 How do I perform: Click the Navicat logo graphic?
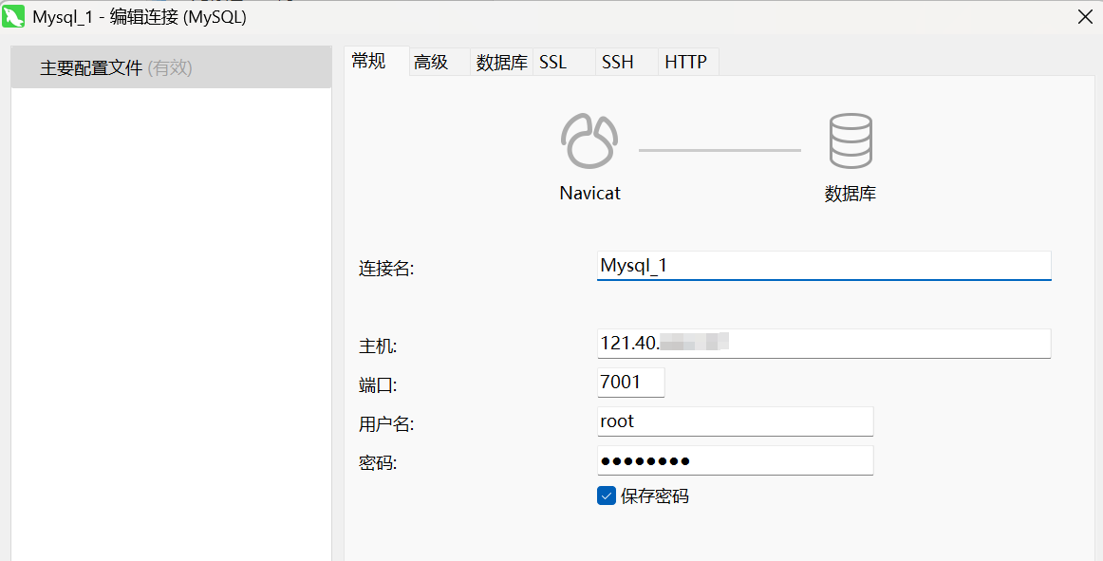coord(589,140)
